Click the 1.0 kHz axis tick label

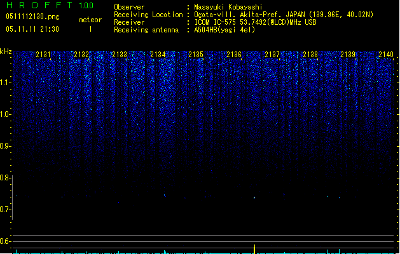point(6,114)
